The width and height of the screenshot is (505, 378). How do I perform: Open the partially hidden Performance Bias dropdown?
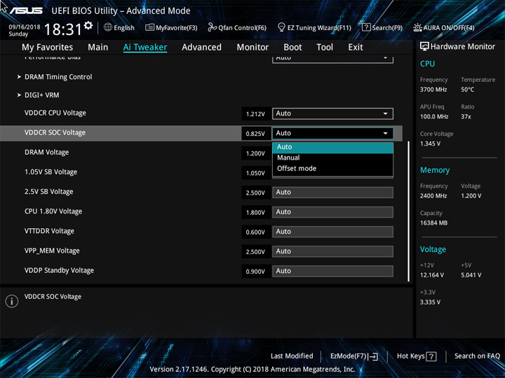(x=332, y=59)
